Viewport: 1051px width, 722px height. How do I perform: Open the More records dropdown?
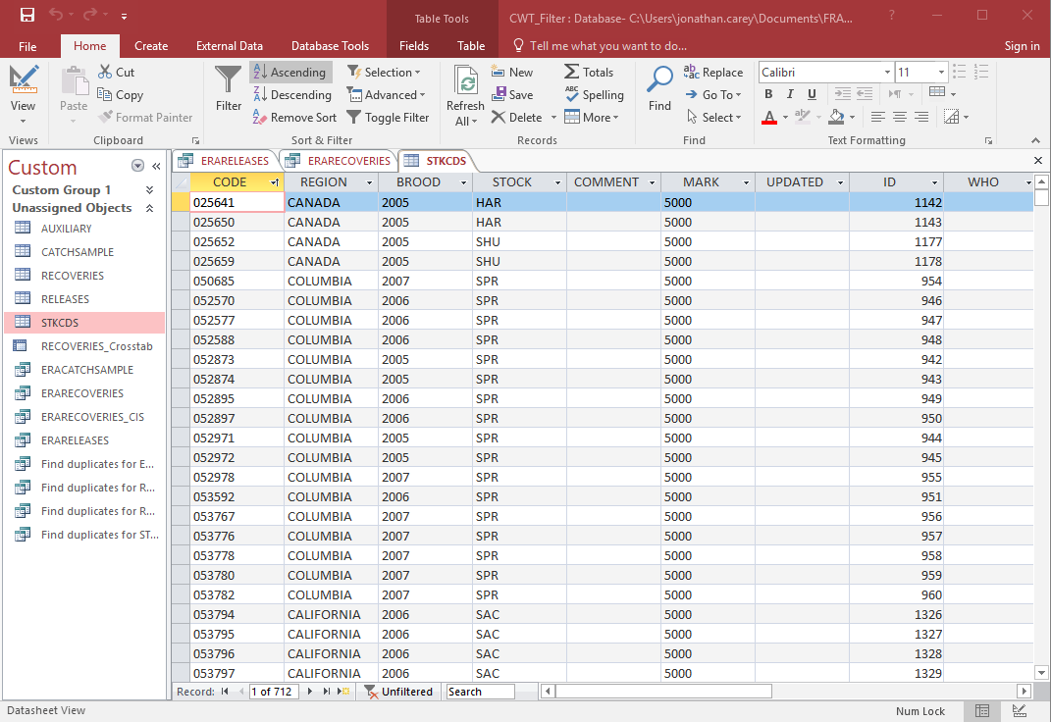pos(591,117)
